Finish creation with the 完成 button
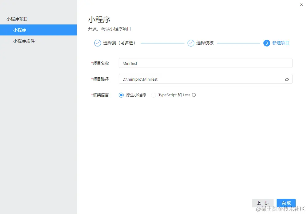Viewport: 307px width, 214px height. [286, 203]
